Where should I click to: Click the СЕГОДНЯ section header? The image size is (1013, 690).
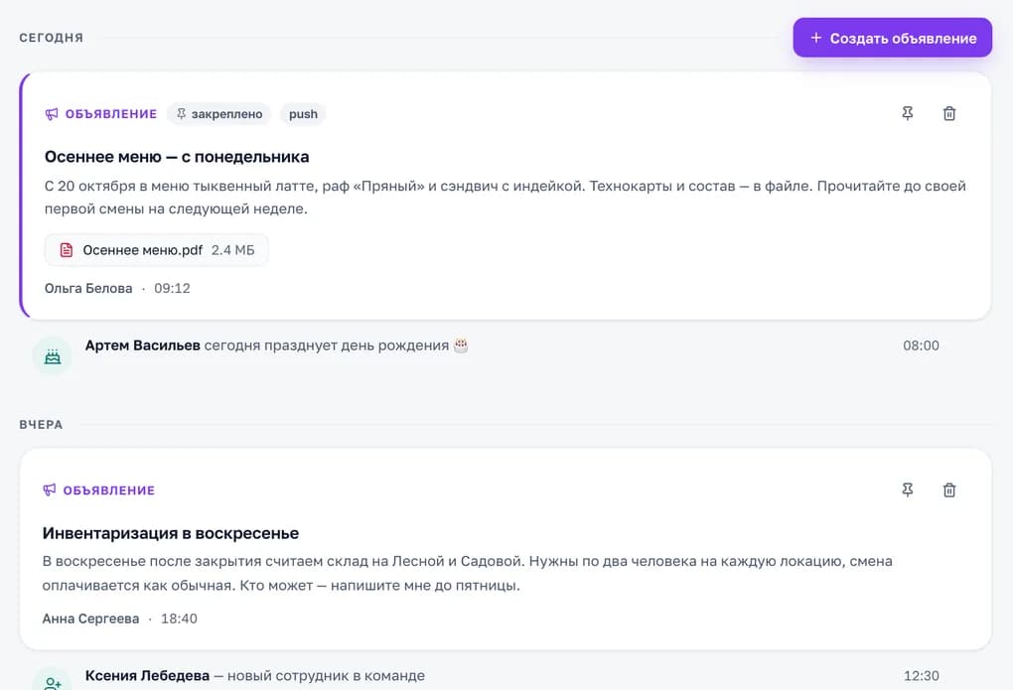[51, 38]
